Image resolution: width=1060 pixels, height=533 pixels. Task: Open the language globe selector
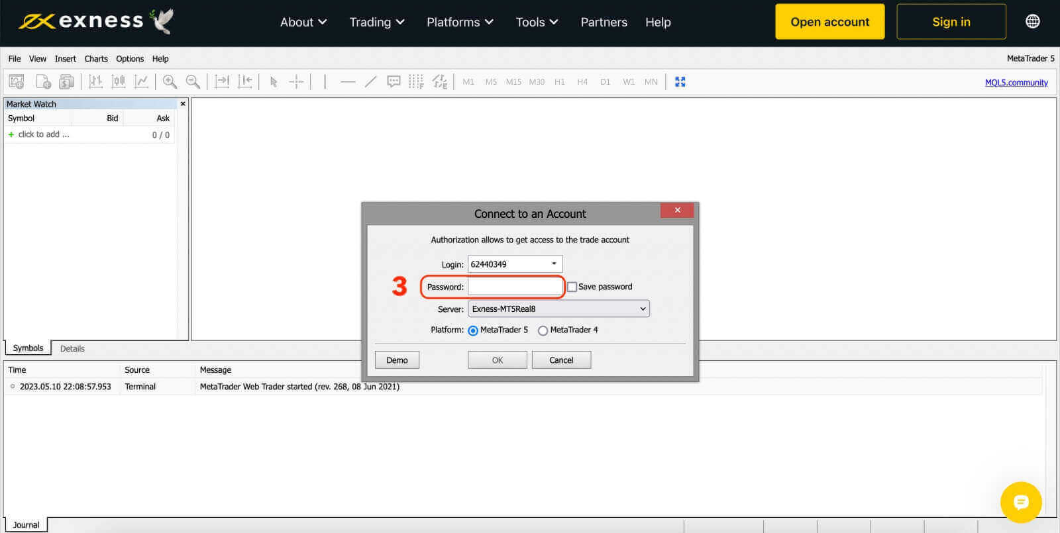coord(1032,21)
